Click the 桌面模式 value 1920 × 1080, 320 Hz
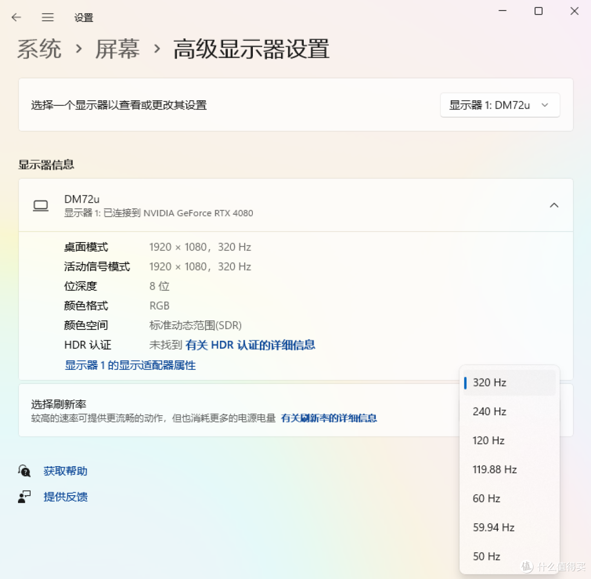The width and height of the screenshot is (591, 579). pos(200,247)
